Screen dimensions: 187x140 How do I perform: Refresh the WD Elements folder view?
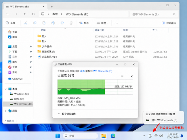tap(33, 14)
